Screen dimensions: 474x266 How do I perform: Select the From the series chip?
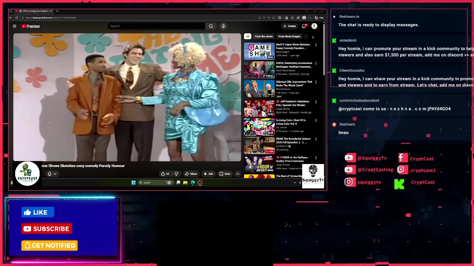coord(264,37)
